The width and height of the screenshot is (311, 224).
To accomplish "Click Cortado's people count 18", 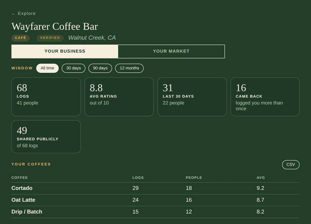I will pos(189,188).
